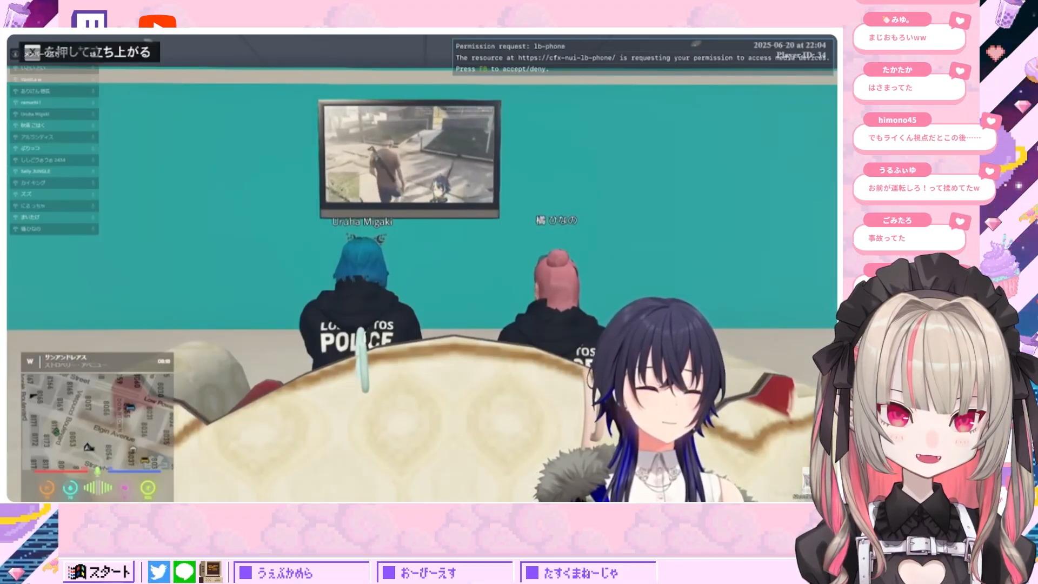This screenshot has width=1038, height=584.
Task: Open the green LINE chat icon
Action: click(x=184, y=572)
